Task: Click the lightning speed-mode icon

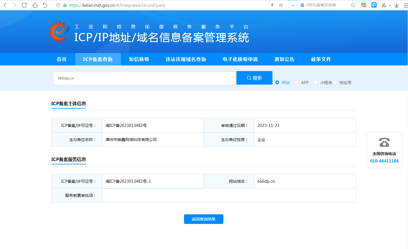Action: (272, 5)
